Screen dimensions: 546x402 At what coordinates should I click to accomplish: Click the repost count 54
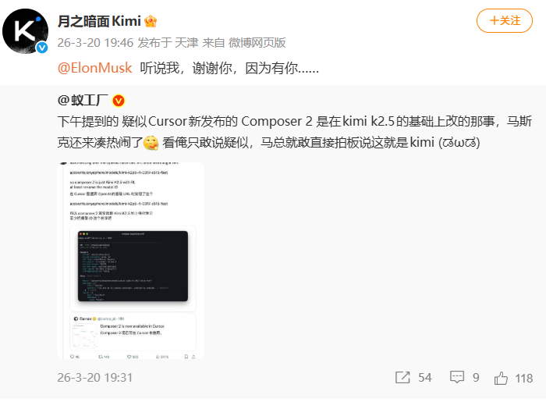click(x=425, y=378)
